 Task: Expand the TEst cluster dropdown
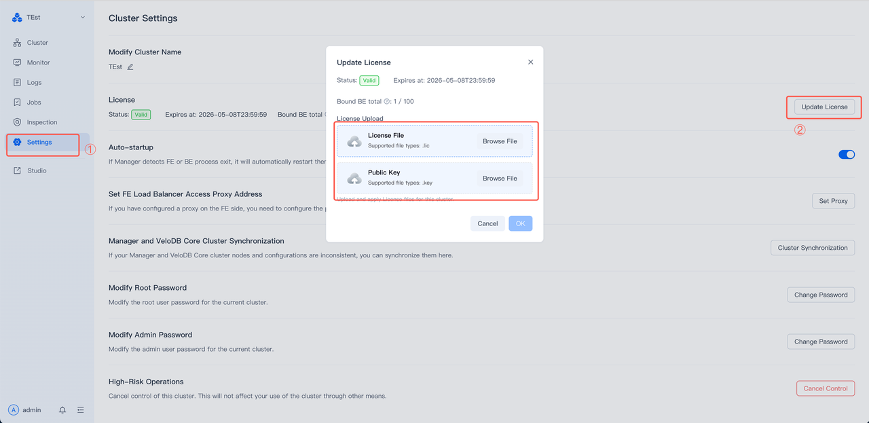click(83, 18)
